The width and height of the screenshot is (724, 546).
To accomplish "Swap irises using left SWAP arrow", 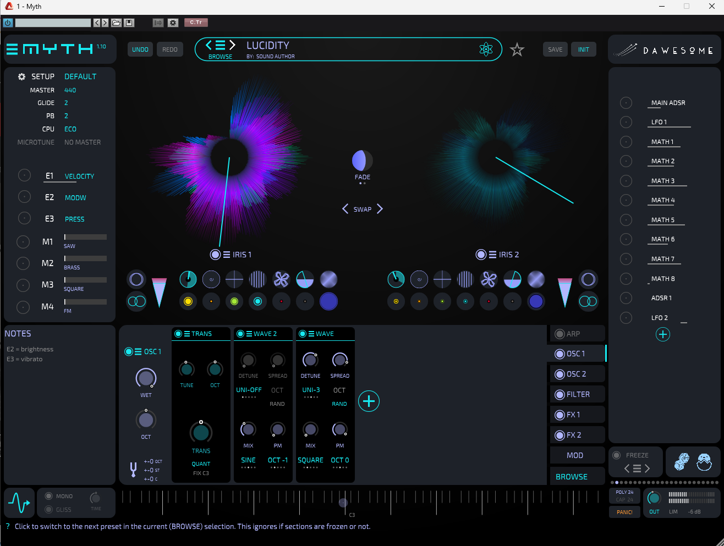I will pyautogui.click(x=345, y=209).
